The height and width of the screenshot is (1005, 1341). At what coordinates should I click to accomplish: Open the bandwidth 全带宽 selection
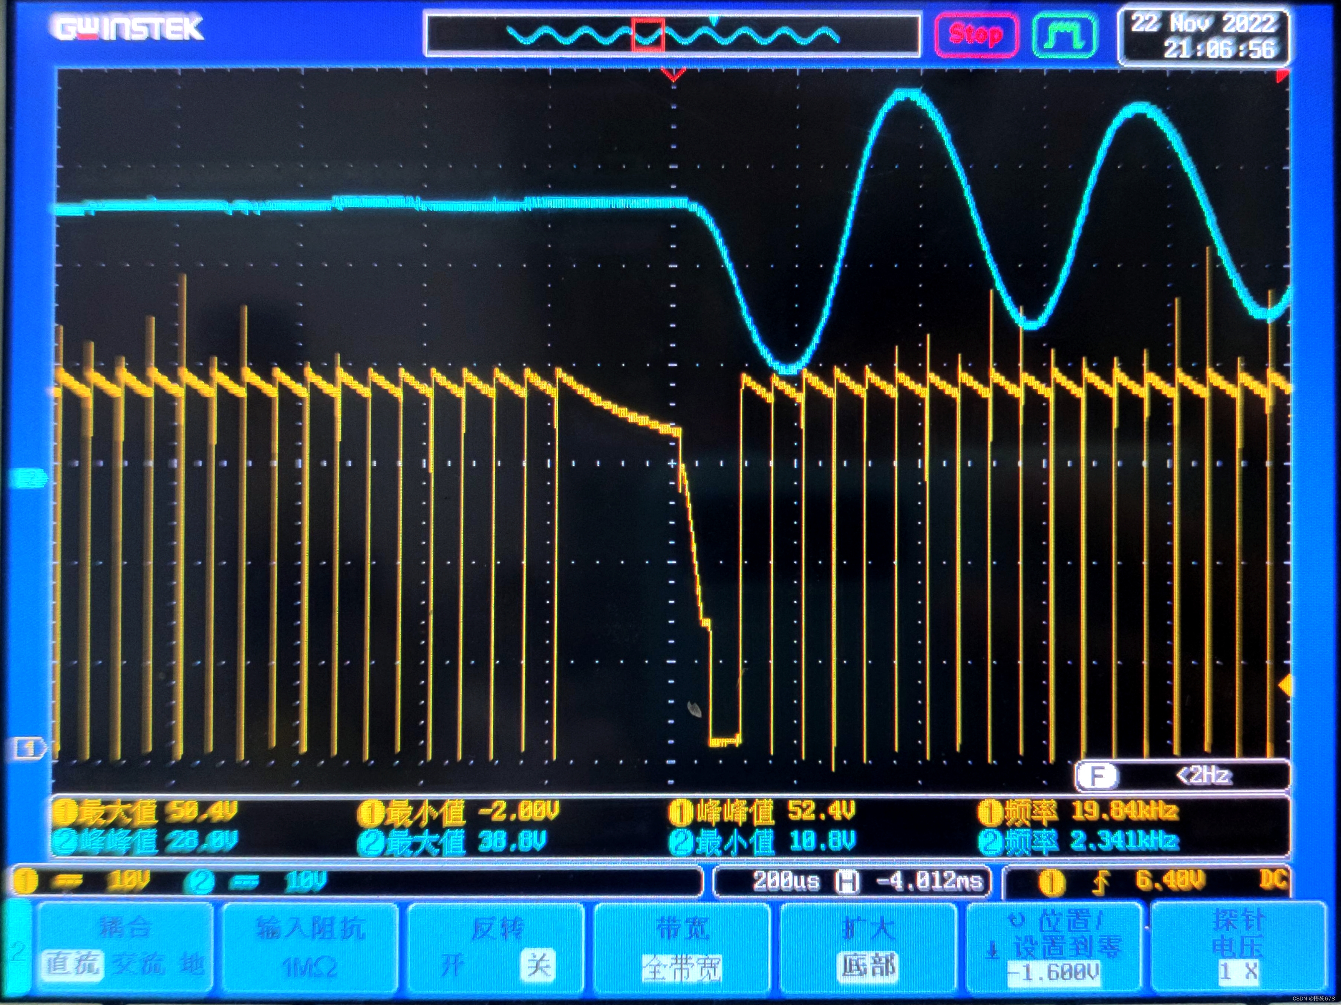(x=681, y=968)
